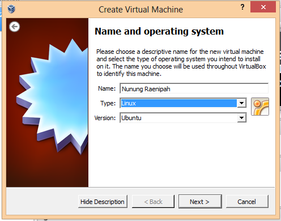Click the "Version:" label
The image size is (281, 221).
(x=105, y=118)
